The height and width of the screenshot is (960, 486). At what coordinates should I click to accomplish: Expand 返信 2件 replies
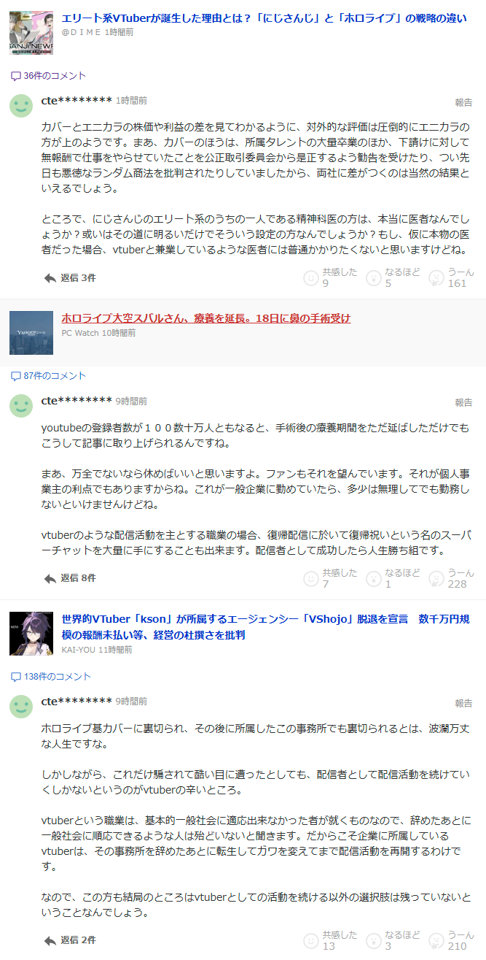coord(70,940)
